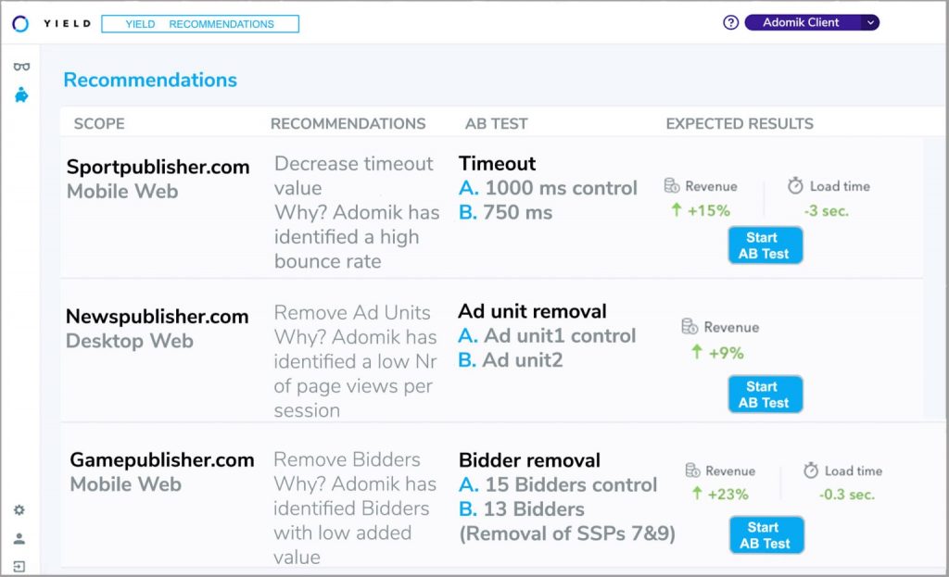This screenshot has width=949, height=577.
Task: Open the piggy bank sidebar icon
Action: point(20,94)
